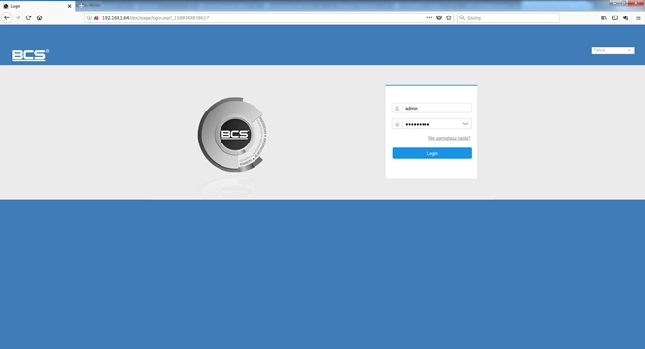Image resolution: width=645 pixels, height=349 pixels.
Task: Reload the page with the refresh icon
Action: point(28,18)
